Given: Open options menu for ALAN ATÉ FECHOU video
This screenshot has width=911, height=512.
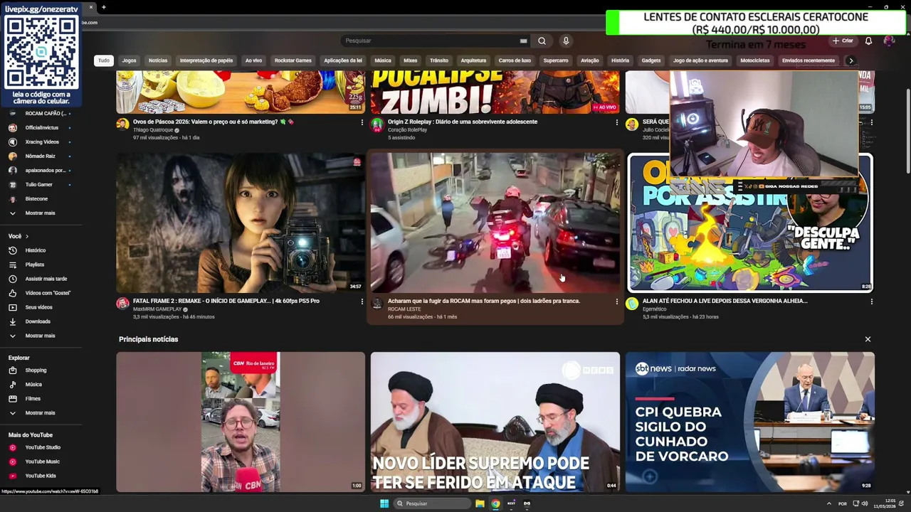Looking at the screenshot, I should pyautogui.click(x=871, y=302).
